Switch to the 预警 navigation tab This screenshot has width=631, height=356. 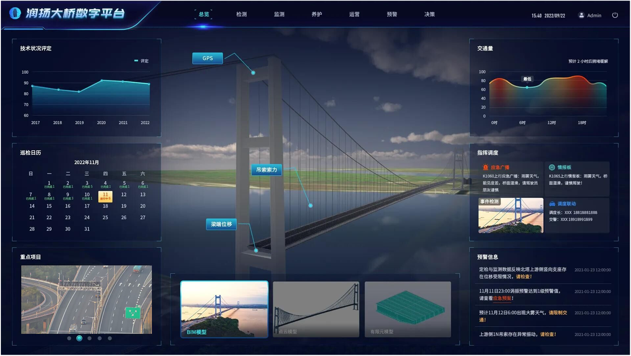pos(392,14)
